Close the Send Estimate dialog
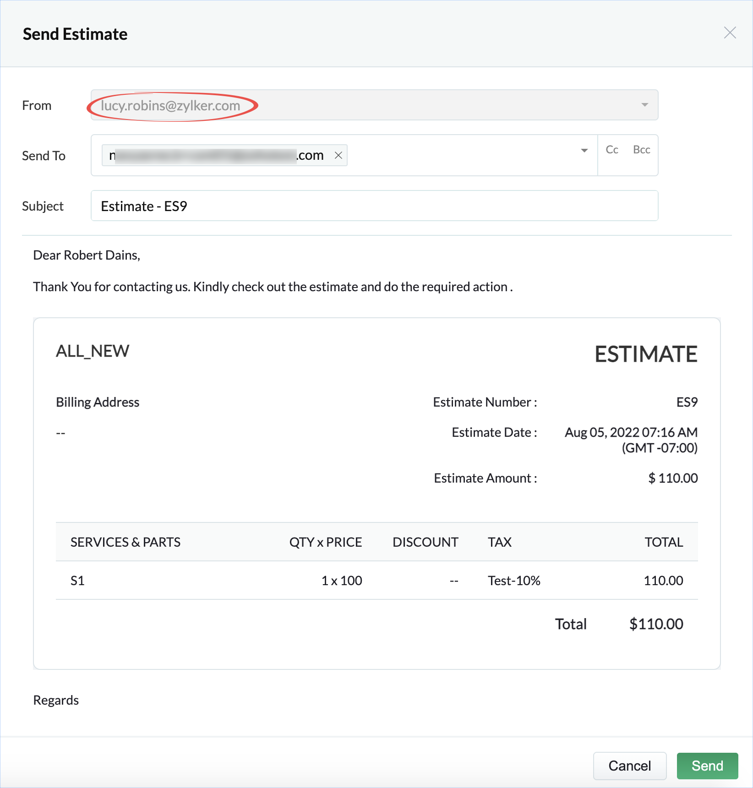This screenshot has width=753, height=788. 730,33
